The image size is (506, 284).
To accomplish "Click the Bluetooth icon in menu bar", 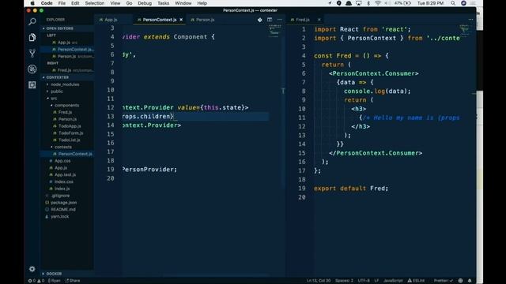I will (368, 3).
